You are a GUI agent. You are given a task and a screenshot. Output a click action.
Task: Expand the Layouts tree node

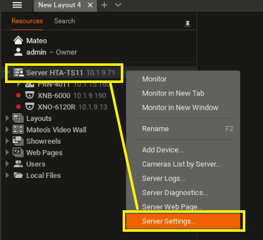pyautogui.click(x=7, y=118)
